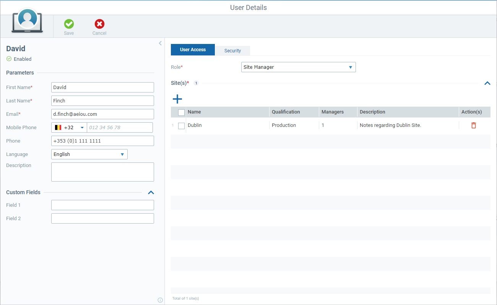Click the Description text area
Viewport: 497px width, 305px height.
pyautogui.click(x=102, y=172)
